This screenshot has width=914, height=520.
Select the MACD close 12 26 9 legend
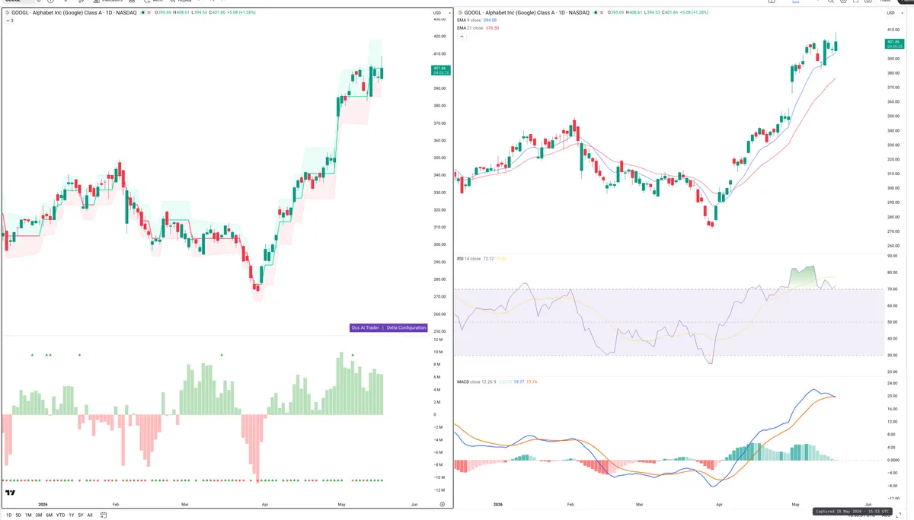476,381
